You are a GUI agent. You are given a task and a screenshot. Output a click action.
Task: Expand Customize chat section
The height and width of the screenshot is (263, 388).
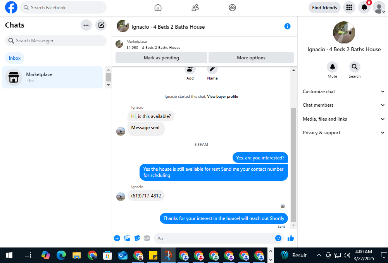[343, 92]
